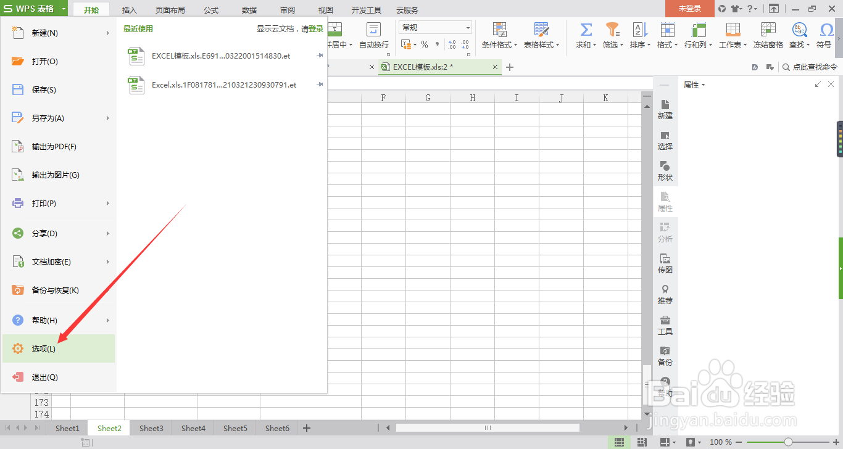The width and height of the screenshot is (843, 449).
Task: Switch to the 插入 ribbon tab
Action: (x=130, y=10)
